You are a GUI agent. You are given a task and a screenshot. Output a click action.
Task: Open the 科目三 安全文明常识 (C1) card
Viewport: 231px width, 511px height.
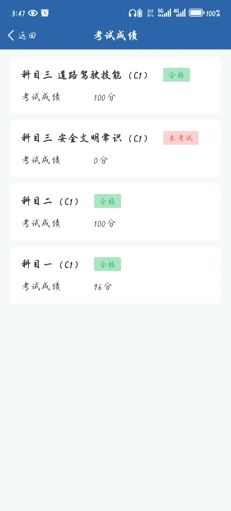point(115,149)
